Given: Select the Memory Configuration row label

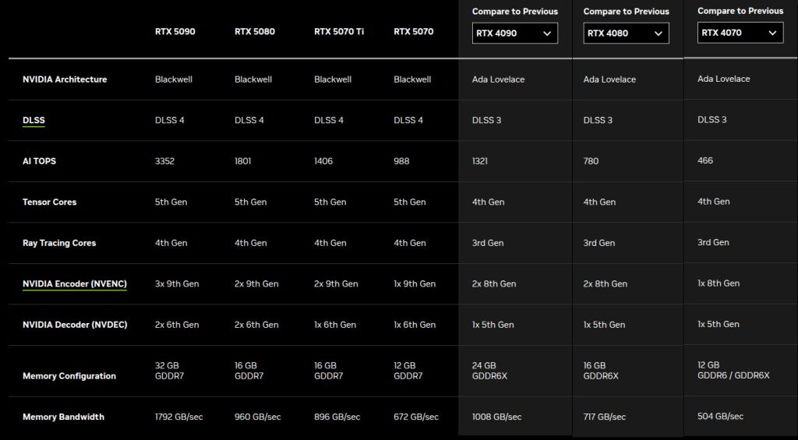Looking at the screenshot, I should 69,376.
